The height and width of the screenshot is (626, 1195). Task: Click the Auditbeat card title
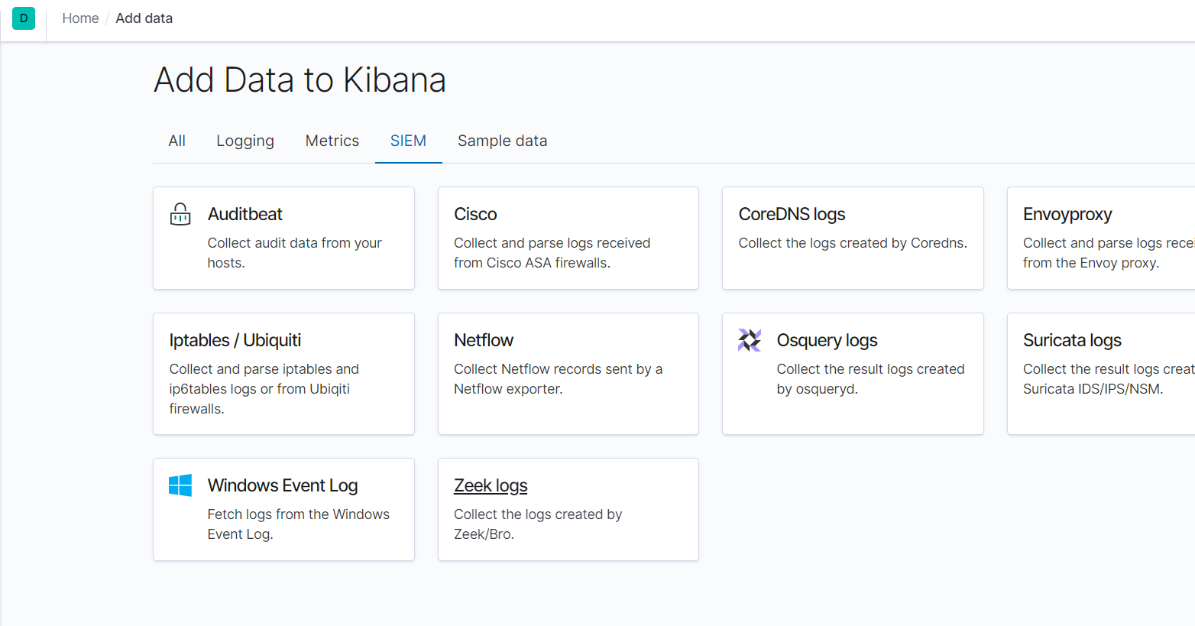[x=245, y=214]
